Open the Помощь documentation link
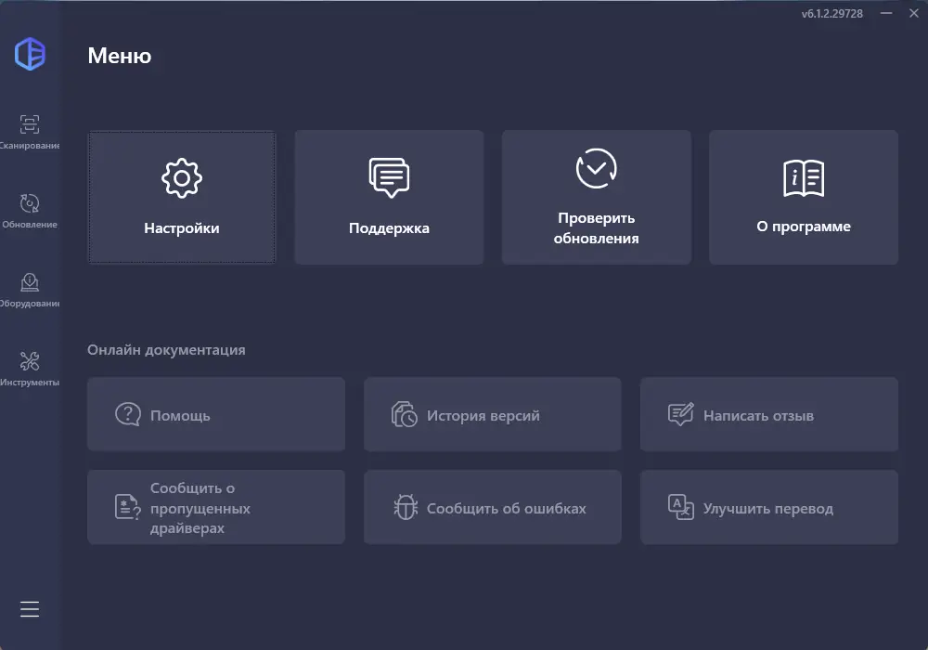Image resolution: width=928 pixels, height=650 pixels. tap(216, 414)
